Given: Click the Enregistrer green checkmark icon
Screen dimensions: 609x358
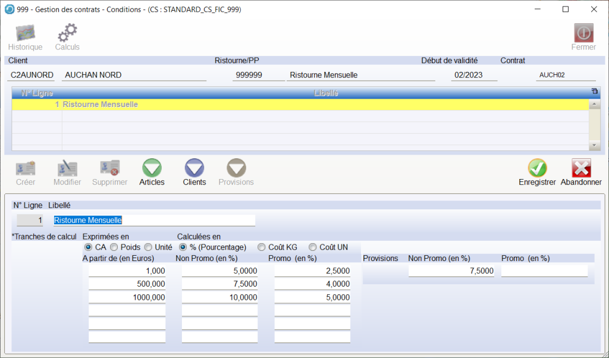Looking at the screenshot, I should (x=537, y=168).
